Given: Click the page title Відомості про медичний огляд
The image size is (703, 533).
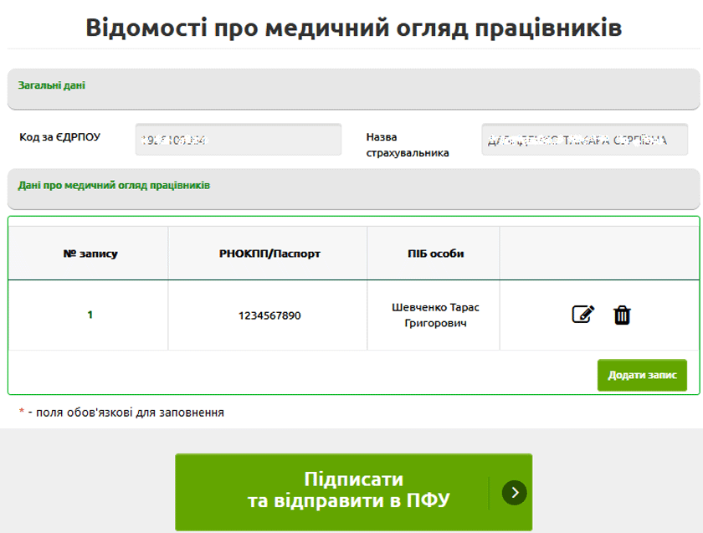Looking at the screenshot, I should point(353,27).
